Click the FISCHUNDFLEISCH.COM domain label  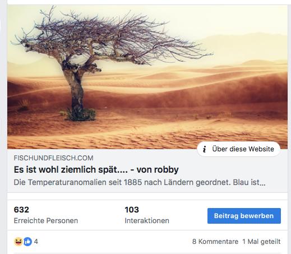click(x=53, y=158)
